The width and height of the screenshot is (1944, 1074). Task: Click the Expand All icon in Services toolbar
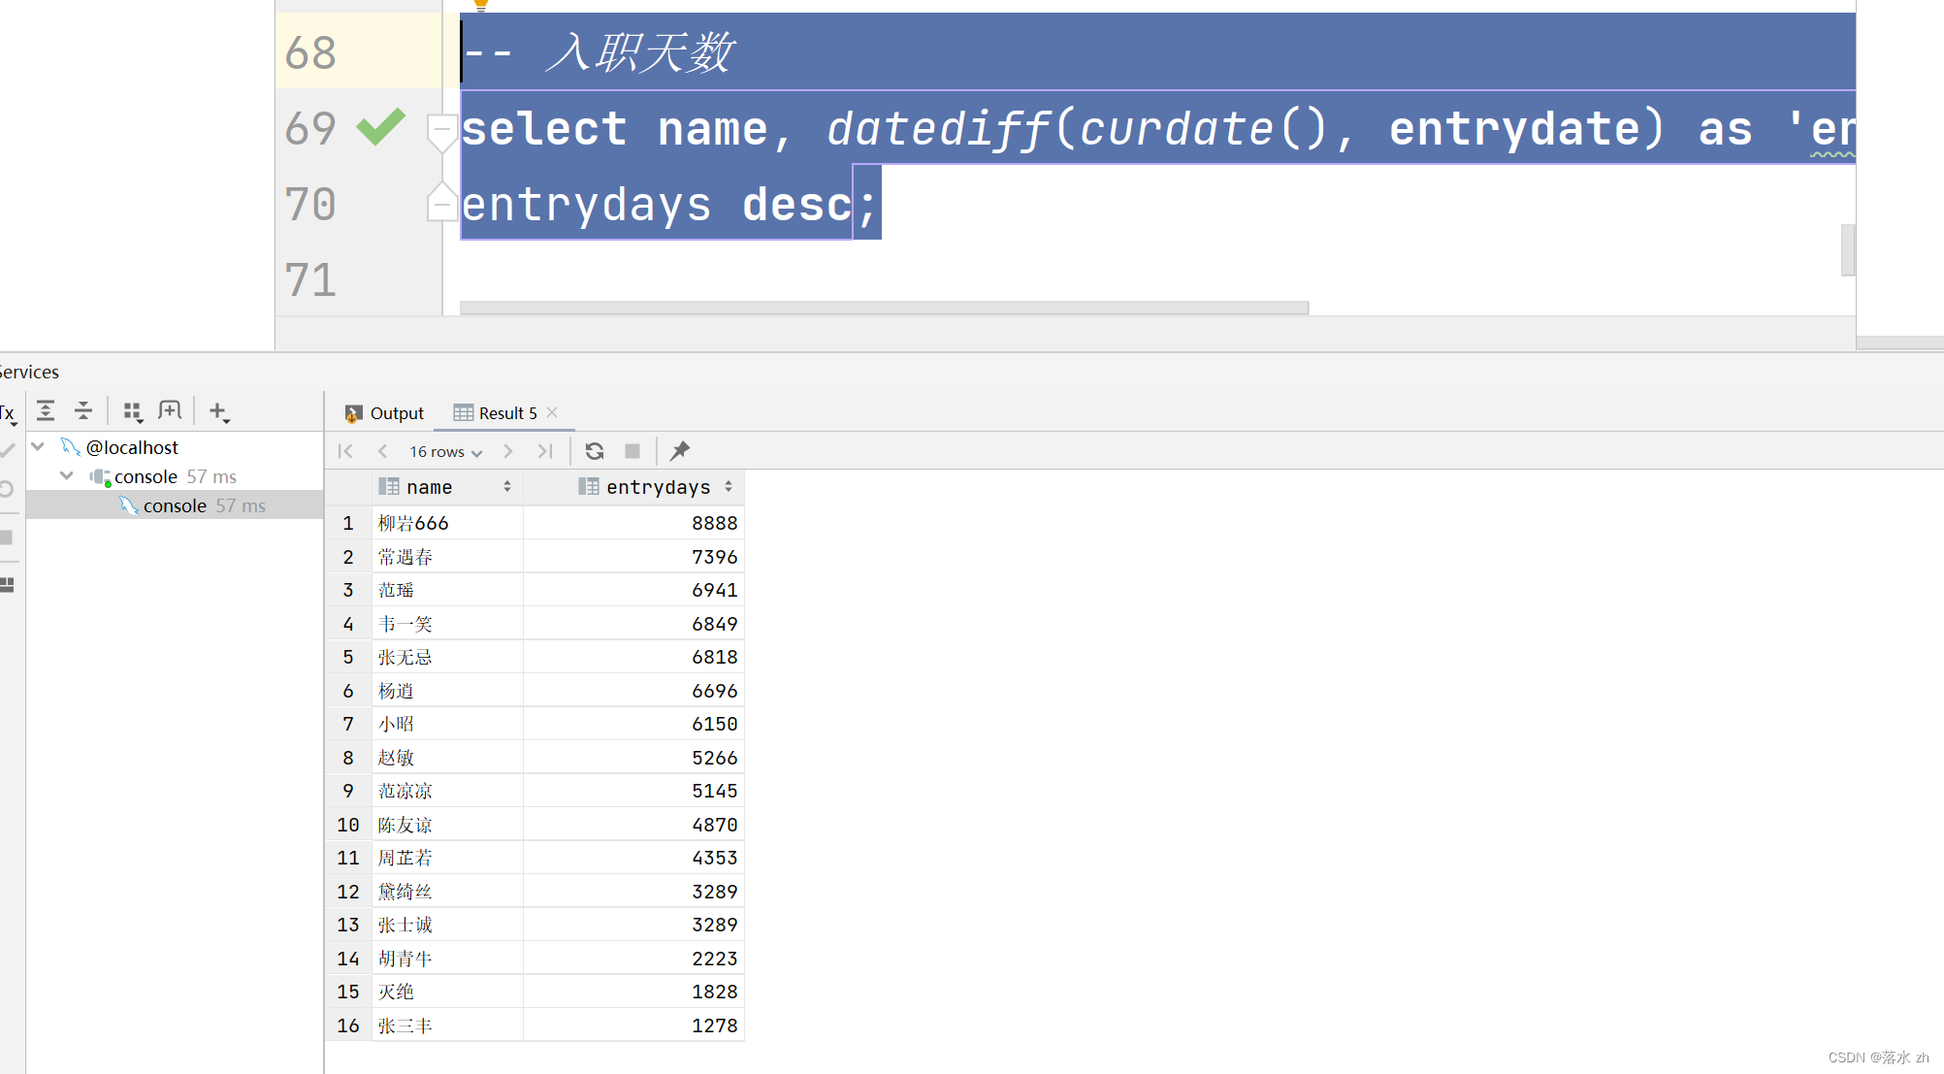pos(46,411)
